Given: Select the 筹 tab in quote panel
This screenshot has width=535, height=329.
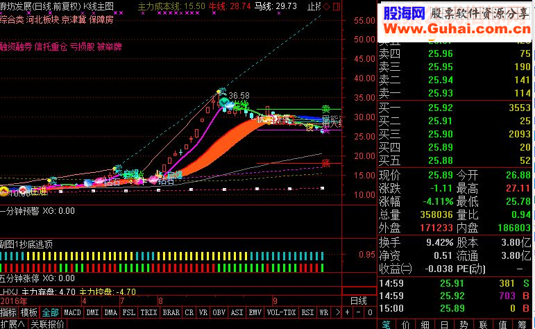Looking at the screenshot, I should (x=522, y=325).
